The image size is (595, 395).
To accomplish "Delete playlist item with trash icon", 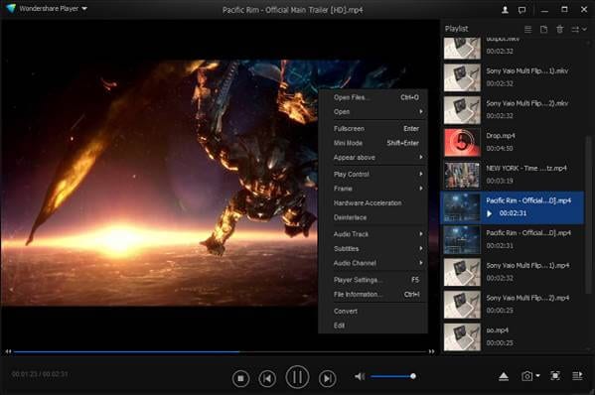I will 559,29.
